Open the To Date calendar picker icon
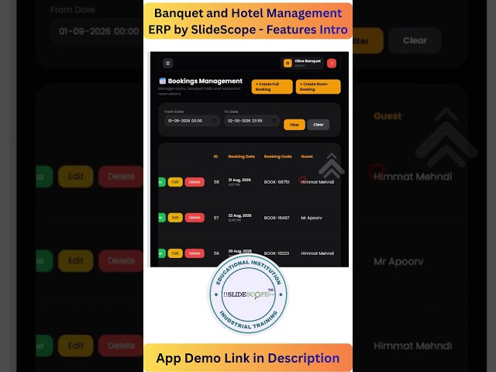This screenshot has height=372, width=496. [x=274, y=121]
